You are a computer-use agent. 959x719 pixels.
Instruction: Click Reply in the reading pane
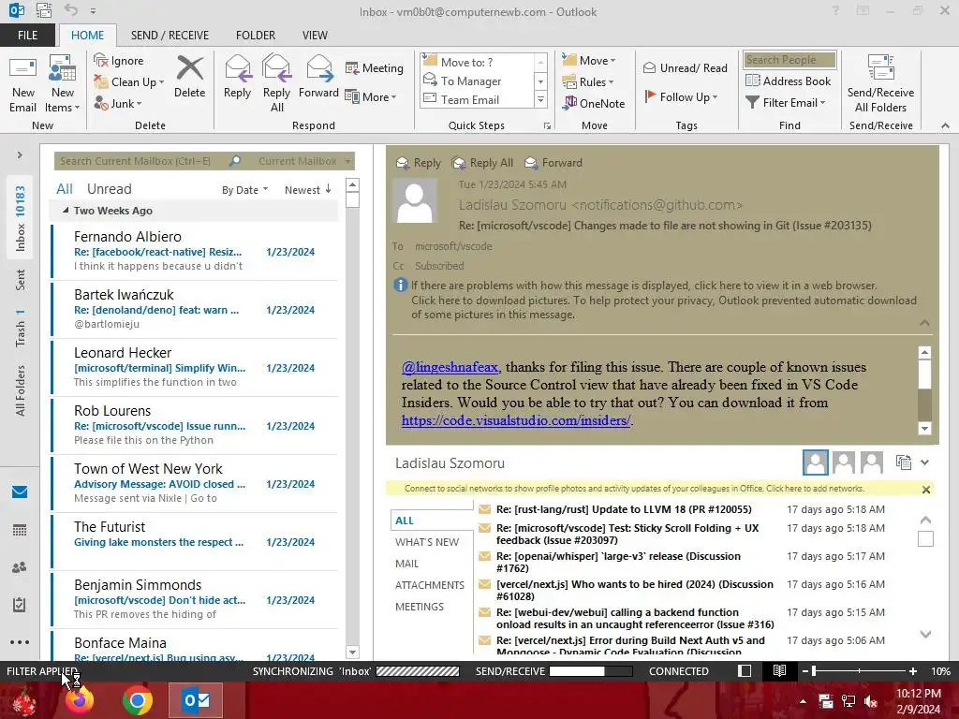[419, 163]
